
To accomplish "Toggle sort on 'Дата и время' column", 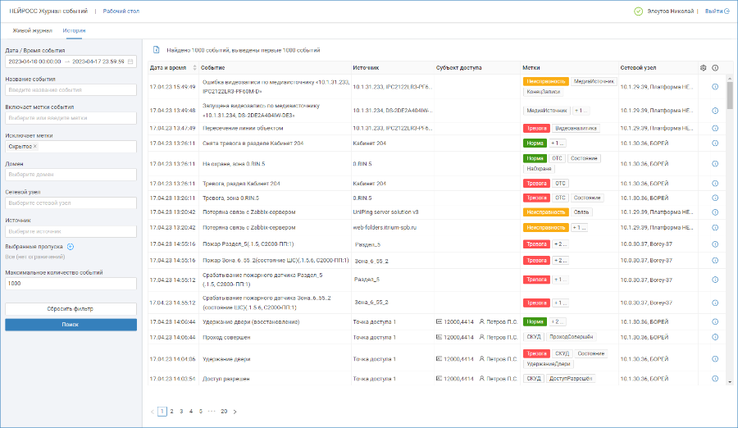I will tap(194, 68).
